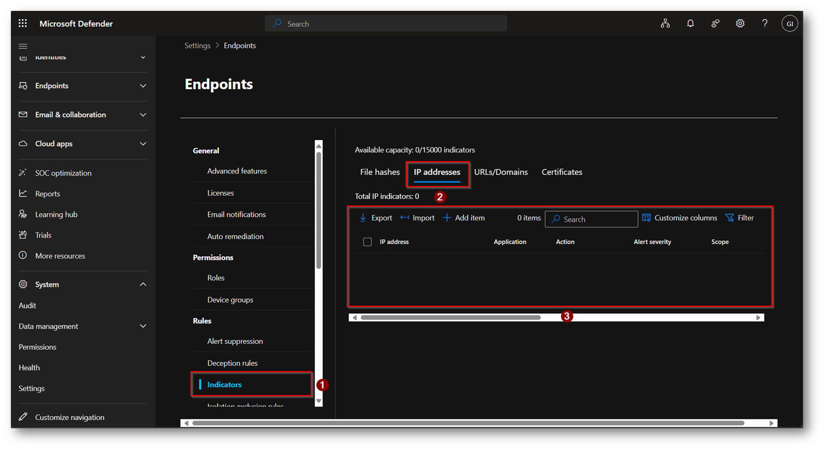Tick the select-all IP address checkbox

(x=367, y=242)
